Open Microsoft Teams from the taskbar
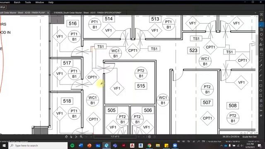 tap(115, 145)
